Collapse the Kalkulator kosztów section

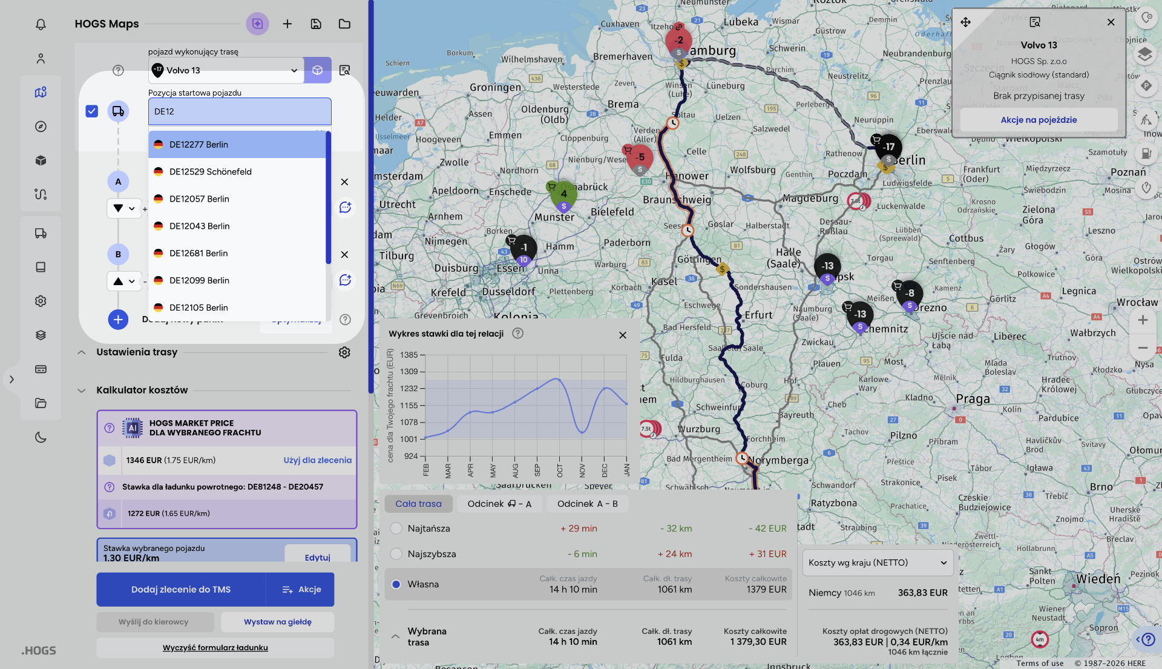(82, 391)
